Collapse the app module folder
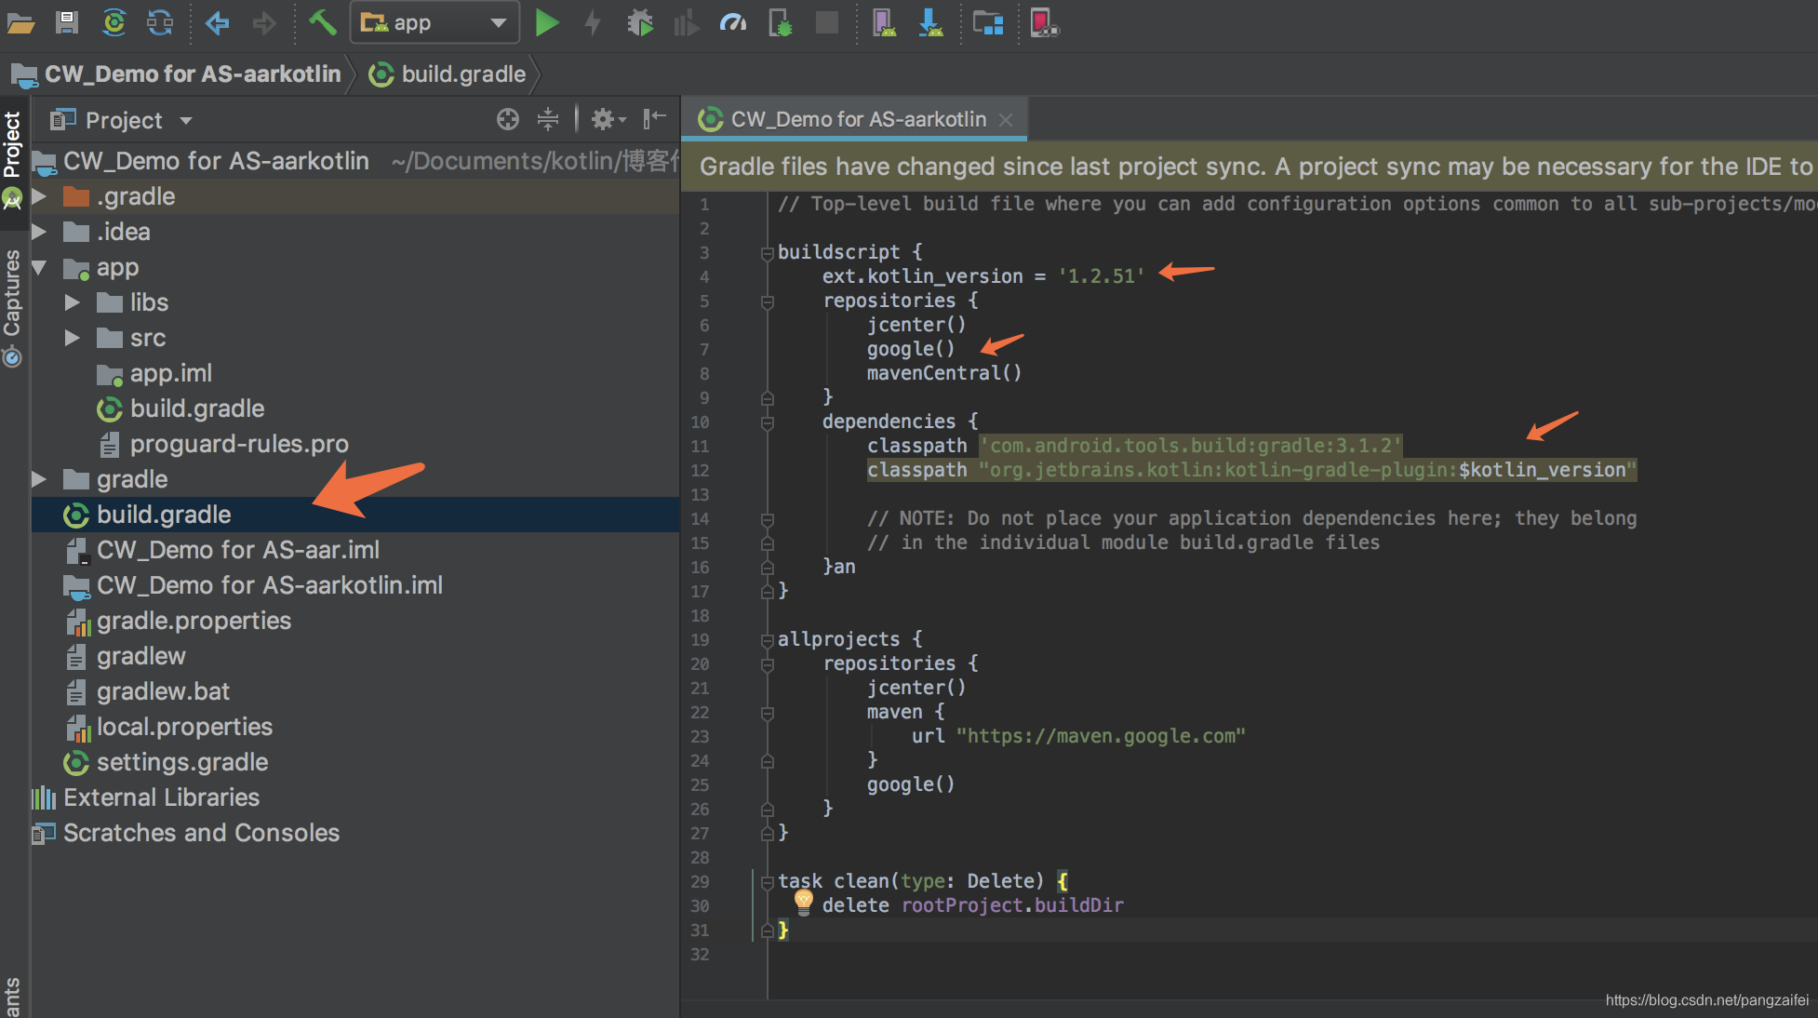Image resolution: width=1818 pixels, height=1018 pixels. click(x=39, y=268)
